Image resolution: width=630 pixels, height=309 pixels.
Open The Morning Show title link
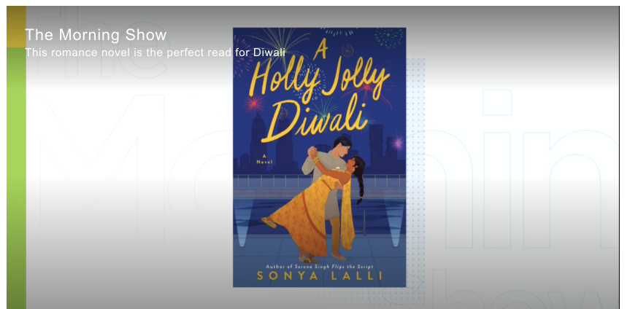(x=96, y=35)
